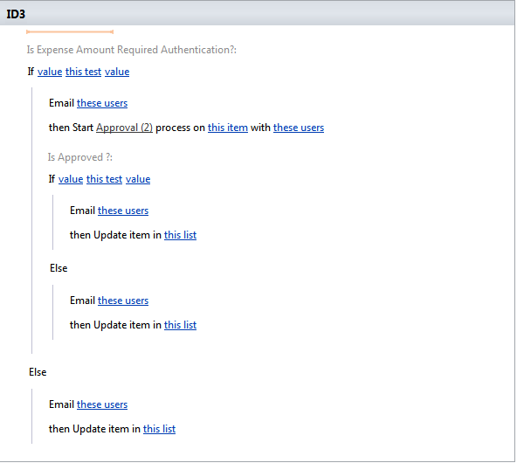This screenshot has width=517, height=463.
Task: Click 'this test' in the top If condition
Action: [84, 72]
